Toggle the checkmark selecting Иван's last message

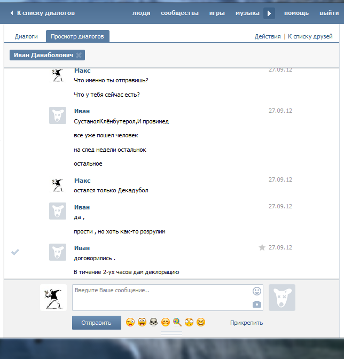tap(15, 252)
